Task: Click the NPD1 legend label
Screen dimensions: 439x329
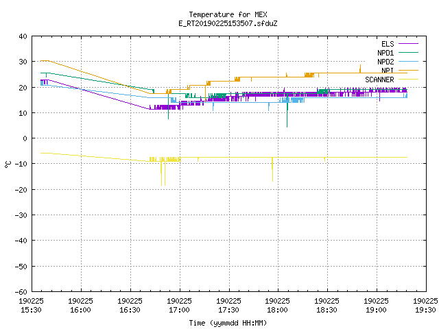Action: pyautogui.click(x=385, y=53)
